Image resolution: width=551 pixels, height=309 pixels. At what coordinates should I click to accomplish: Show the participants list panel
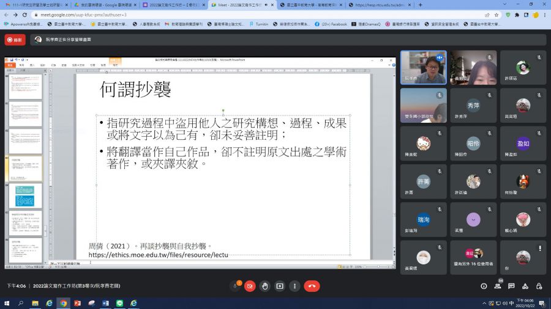[x=497, y=286]
